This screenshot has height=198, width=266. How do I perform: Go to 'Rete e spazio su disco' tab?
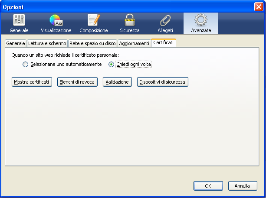point(92,43)
